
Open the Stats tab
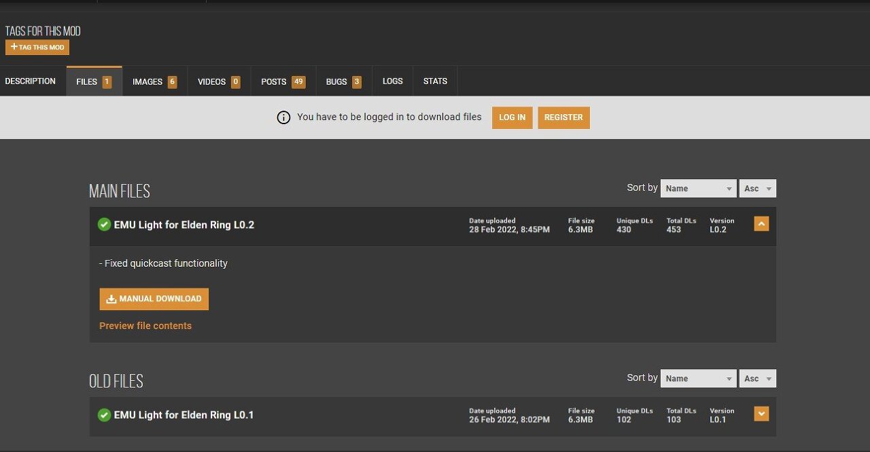436,81
